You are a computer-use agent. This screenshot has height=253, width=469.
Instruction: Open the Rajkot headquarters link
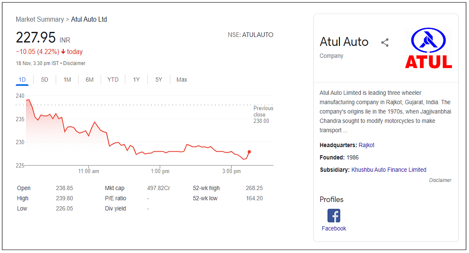tap(367, 145)
